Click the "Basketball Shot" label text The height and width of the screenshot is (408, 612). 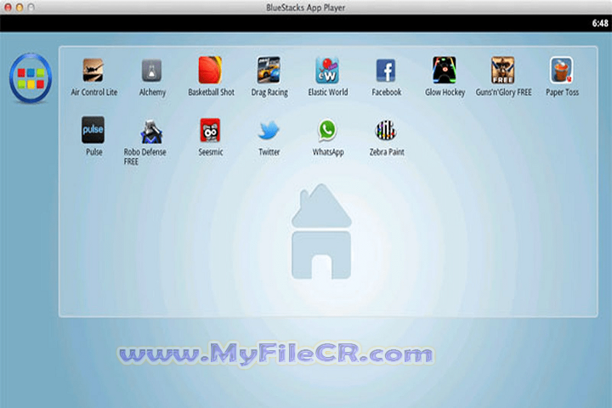pyautogui.click(x=211, y=92)
